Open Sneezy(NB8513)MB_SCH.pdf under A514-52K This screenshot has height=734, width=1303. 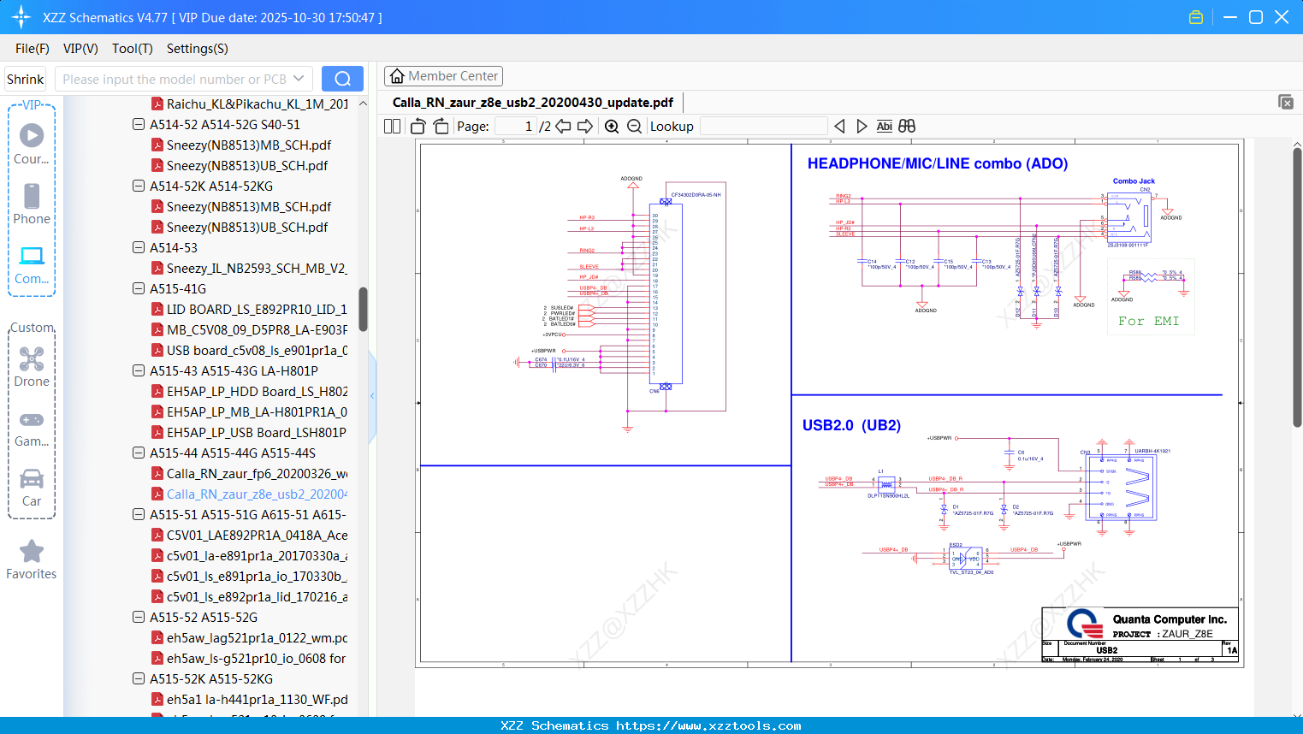pyautogui.click(x=248, y=206)
